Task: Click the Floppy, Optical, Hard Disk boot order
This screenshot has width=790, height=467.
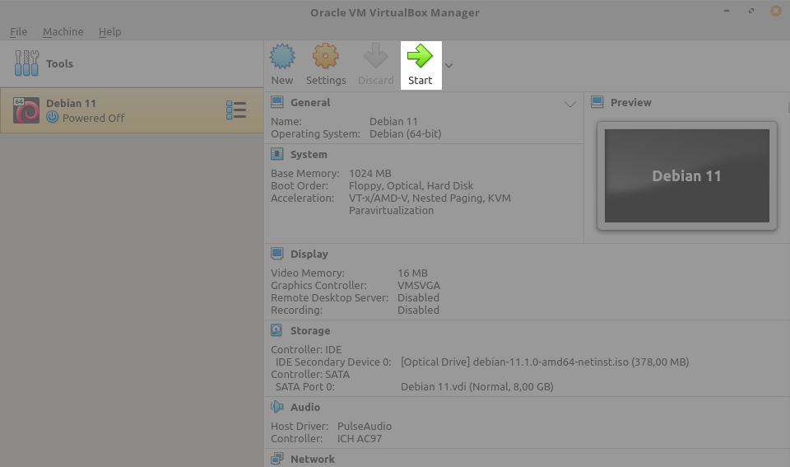Action: pyautogui.click(x=411, y=185)
